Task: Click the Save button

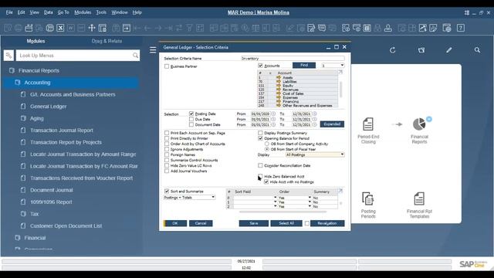Action: click(x=254, y=223)
